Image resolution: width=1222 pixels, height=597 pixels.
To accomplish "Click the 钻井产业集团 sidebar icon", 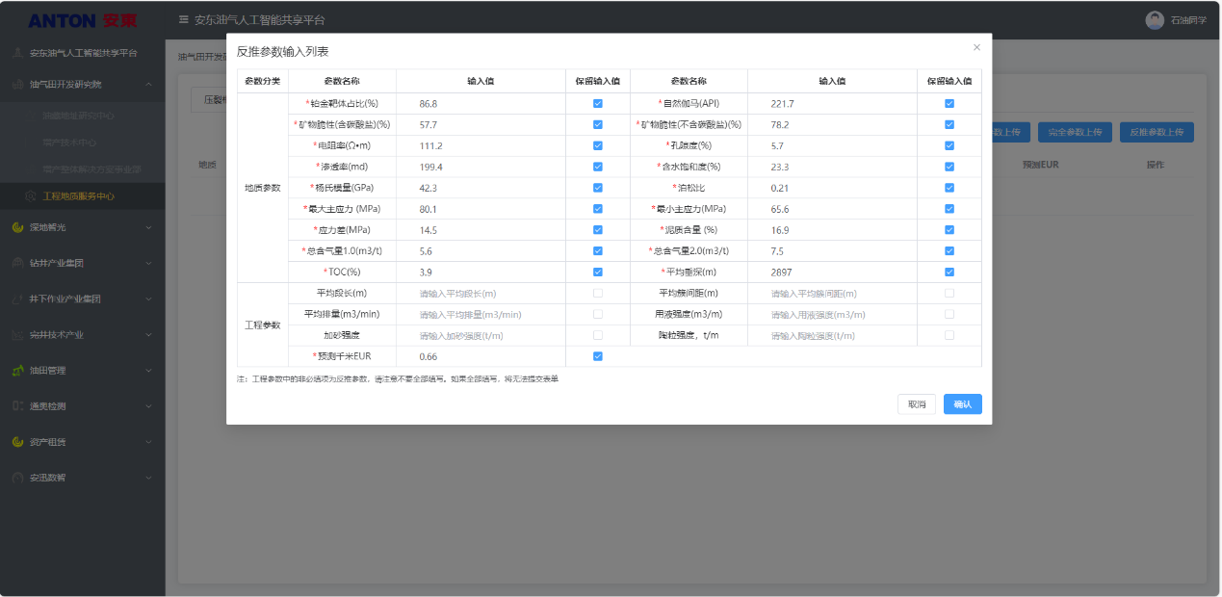I will click(x=18, y=263).
